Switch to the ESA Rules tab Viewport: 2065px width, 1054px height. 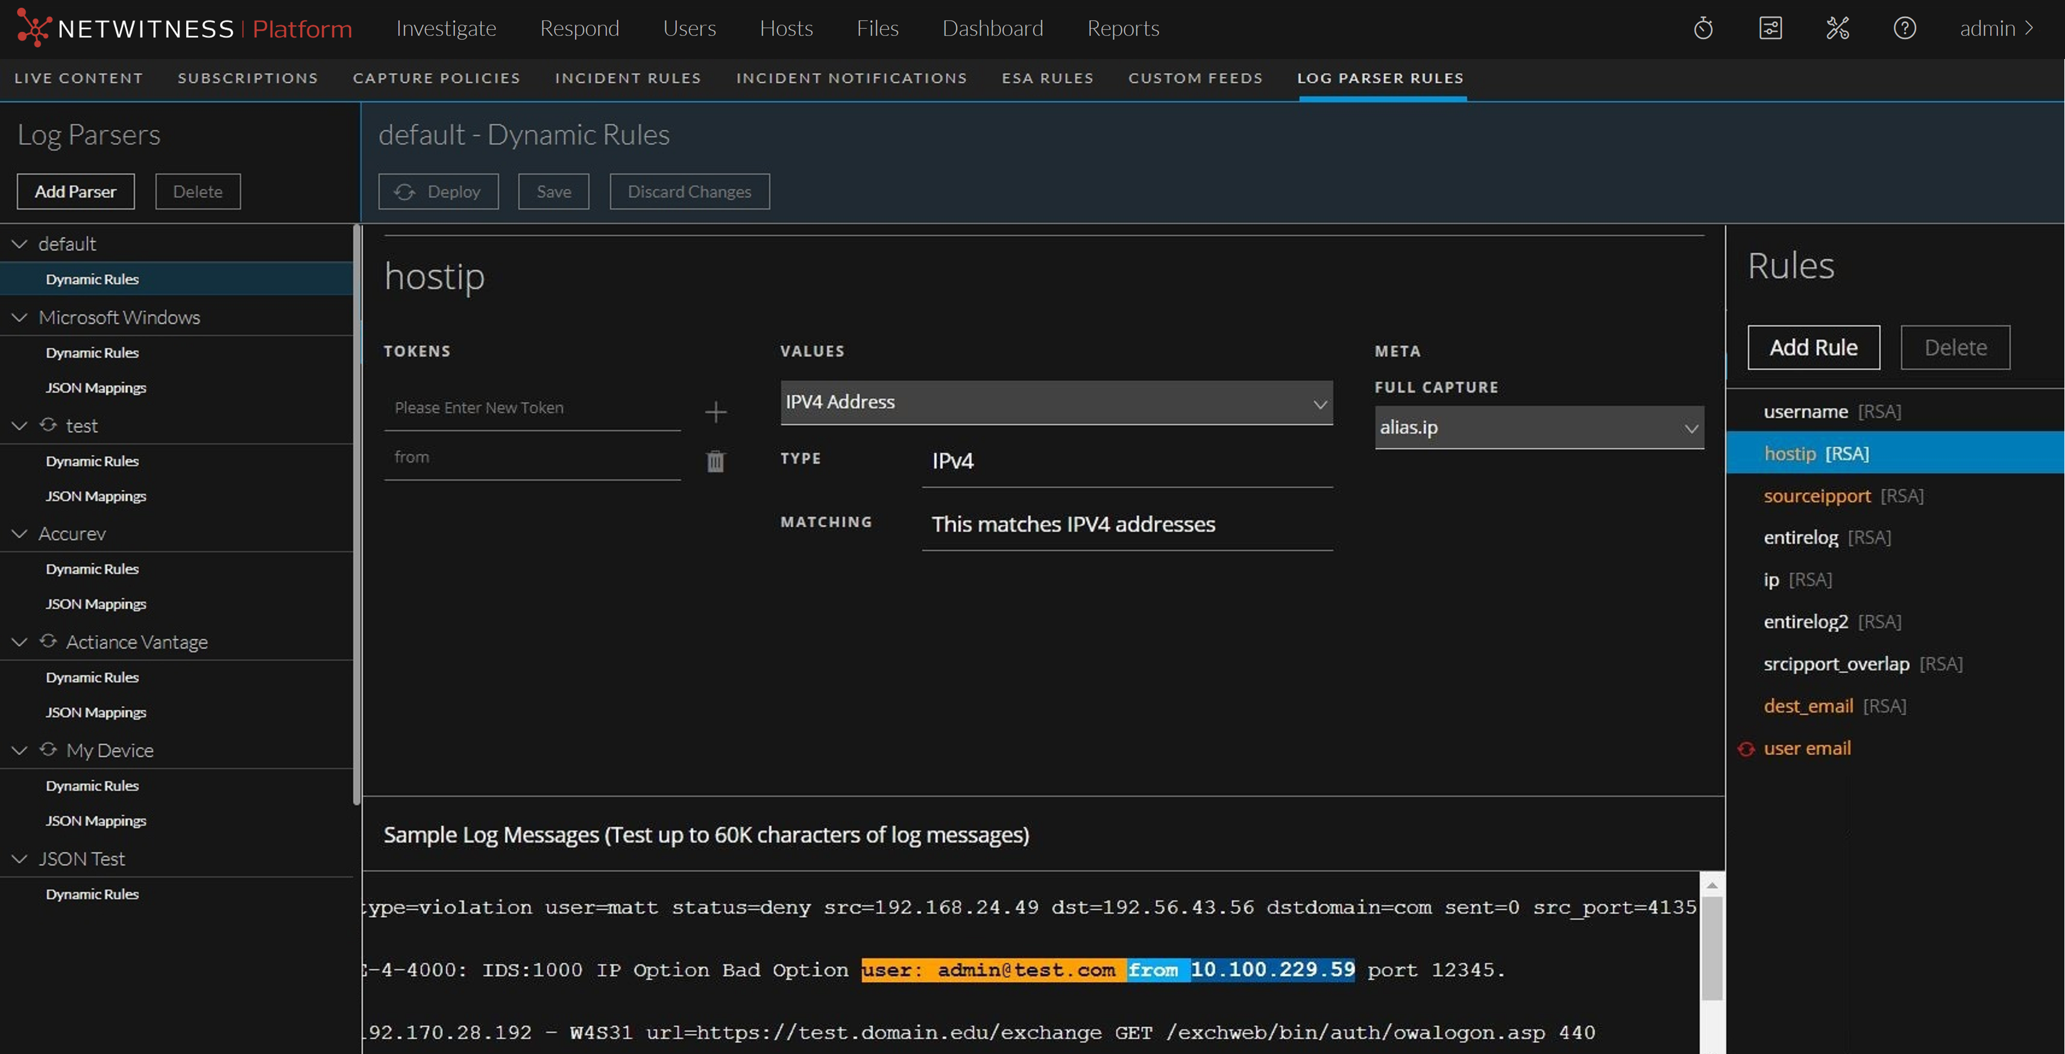1047,78
